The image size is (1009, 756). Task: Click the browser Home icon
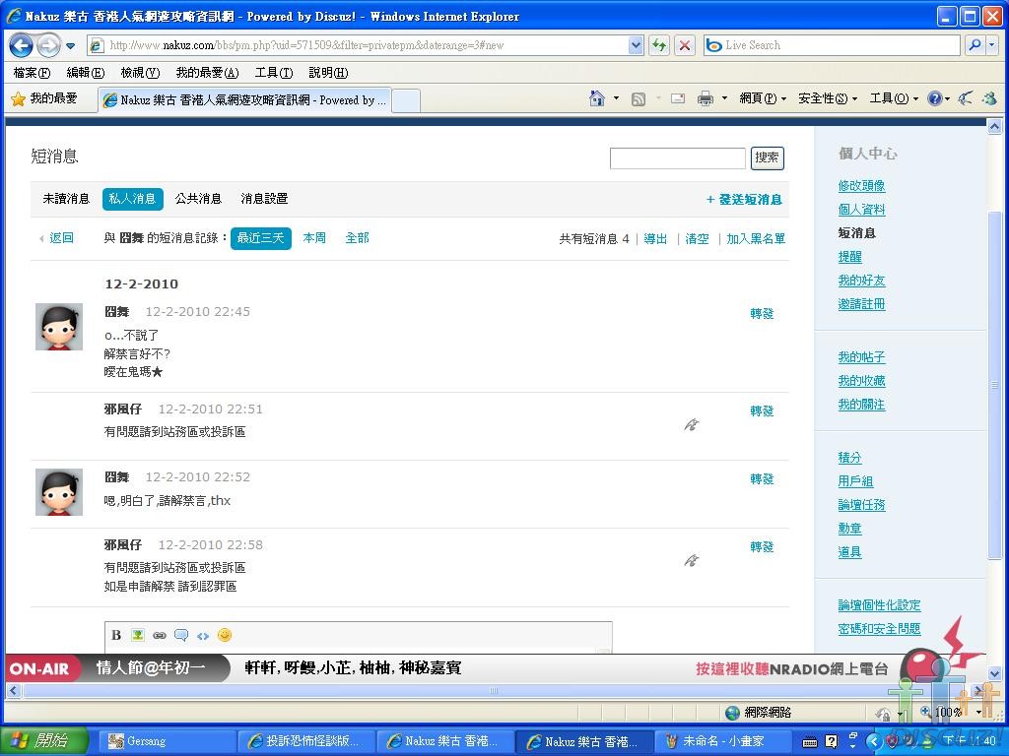tap(596, 98)
